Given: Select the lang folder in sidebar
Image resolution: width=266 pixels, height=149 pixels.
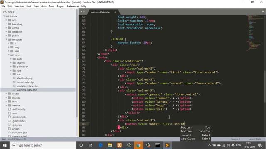Looking at the screenshot, I should point(17,47).
